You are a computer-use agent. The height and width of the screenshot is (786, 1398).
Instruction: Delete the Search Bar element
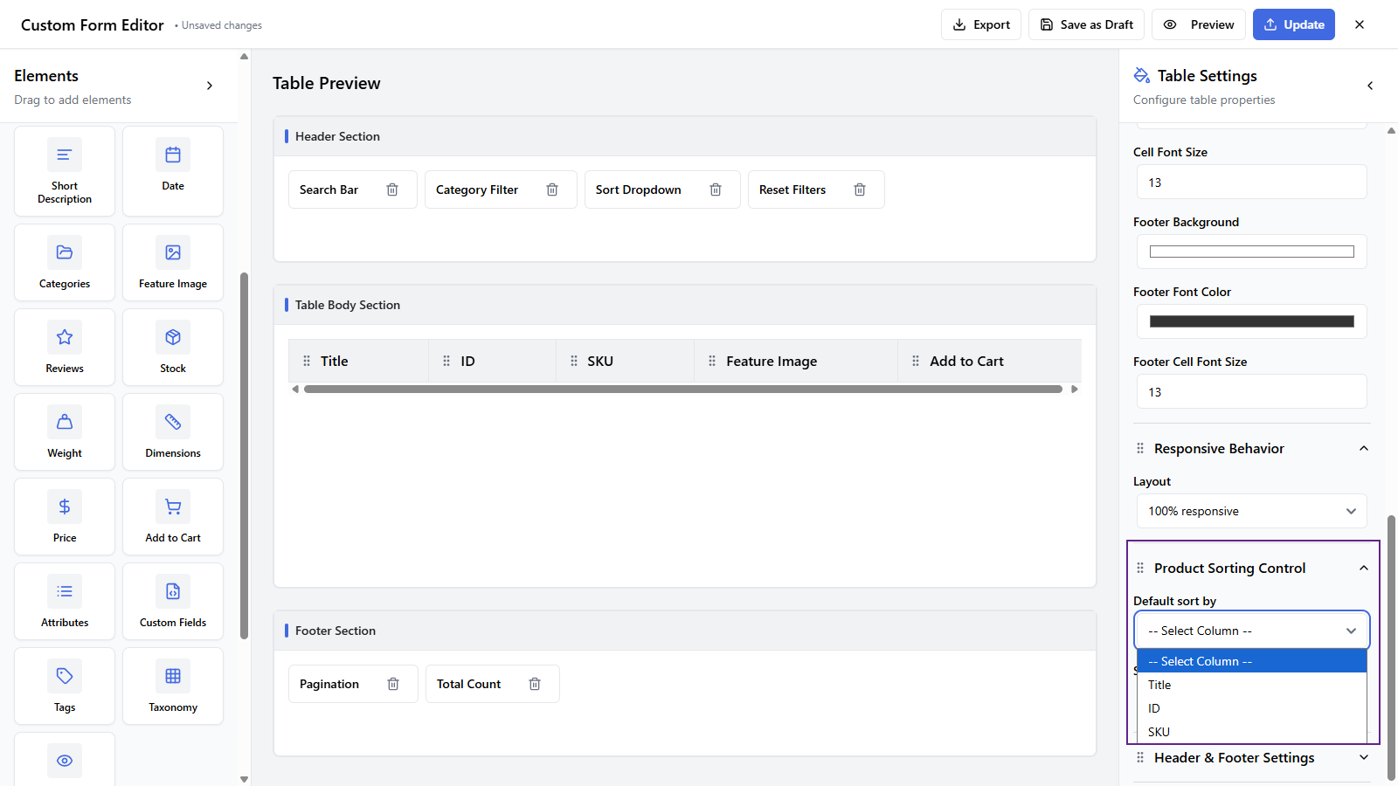point(392,190)
